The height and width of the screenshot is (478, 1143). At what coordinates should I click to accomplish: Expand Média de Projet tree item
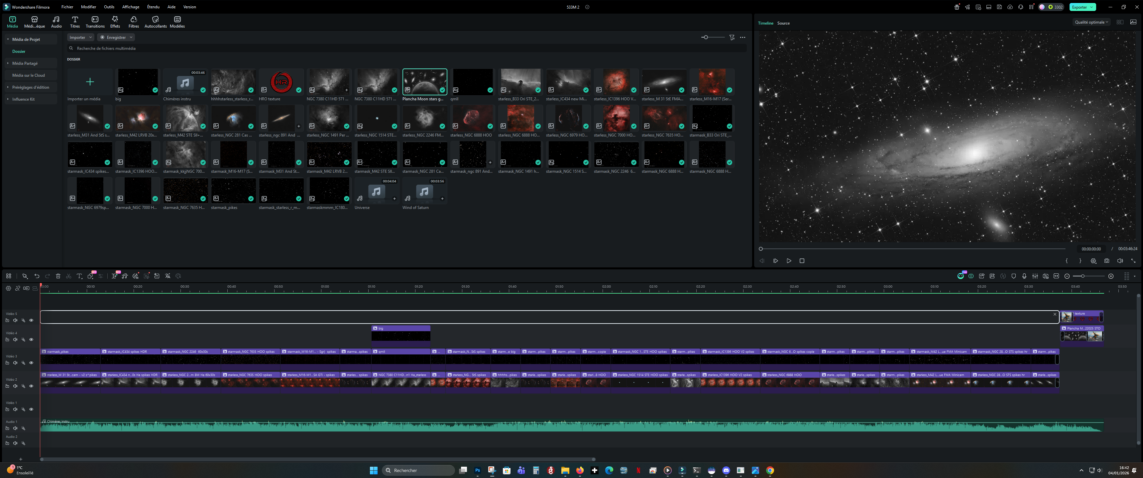click(x=8, y=40)
